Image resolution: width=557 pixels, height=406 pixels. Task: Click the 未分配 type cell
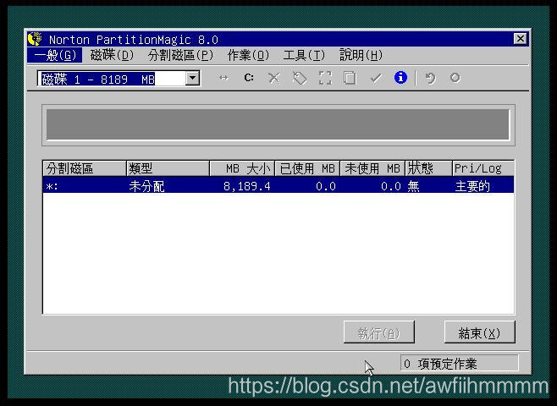click(146, 186)
